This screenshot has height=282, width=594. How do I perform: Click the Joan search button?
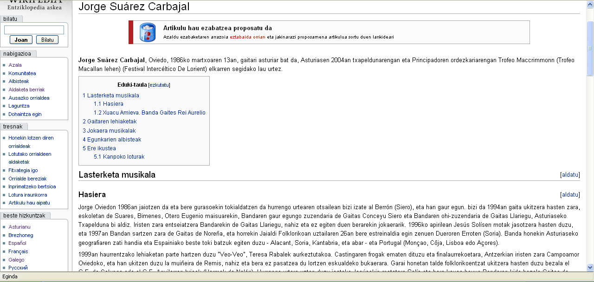[x=21, y=40]
